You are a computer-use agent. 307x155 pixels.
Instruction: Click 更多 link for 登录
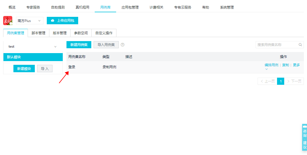(296, 65)
